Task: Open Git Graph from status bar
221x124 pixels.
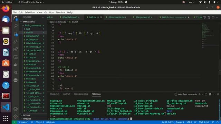Action: point(50,122)
